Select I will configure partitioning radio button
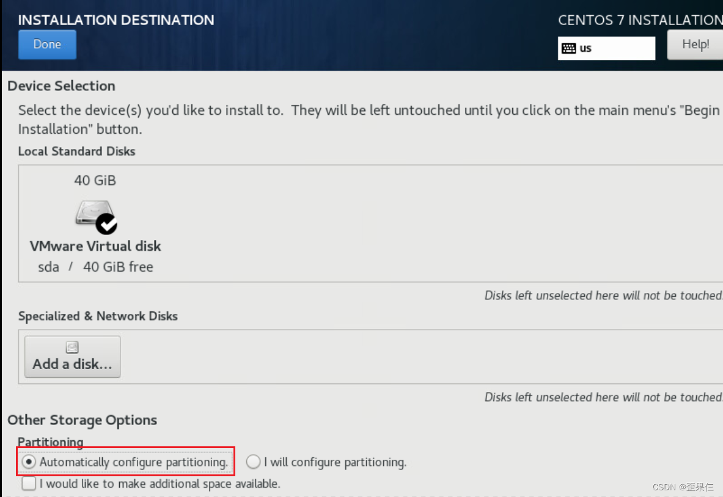Screen dimensions: 723x497 253,462
